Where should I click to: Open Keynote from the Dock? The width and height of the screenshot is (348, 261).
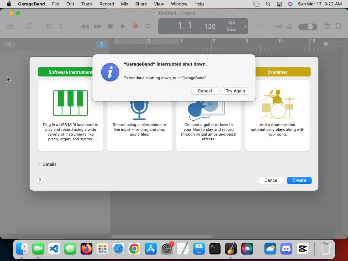[198, 248]
